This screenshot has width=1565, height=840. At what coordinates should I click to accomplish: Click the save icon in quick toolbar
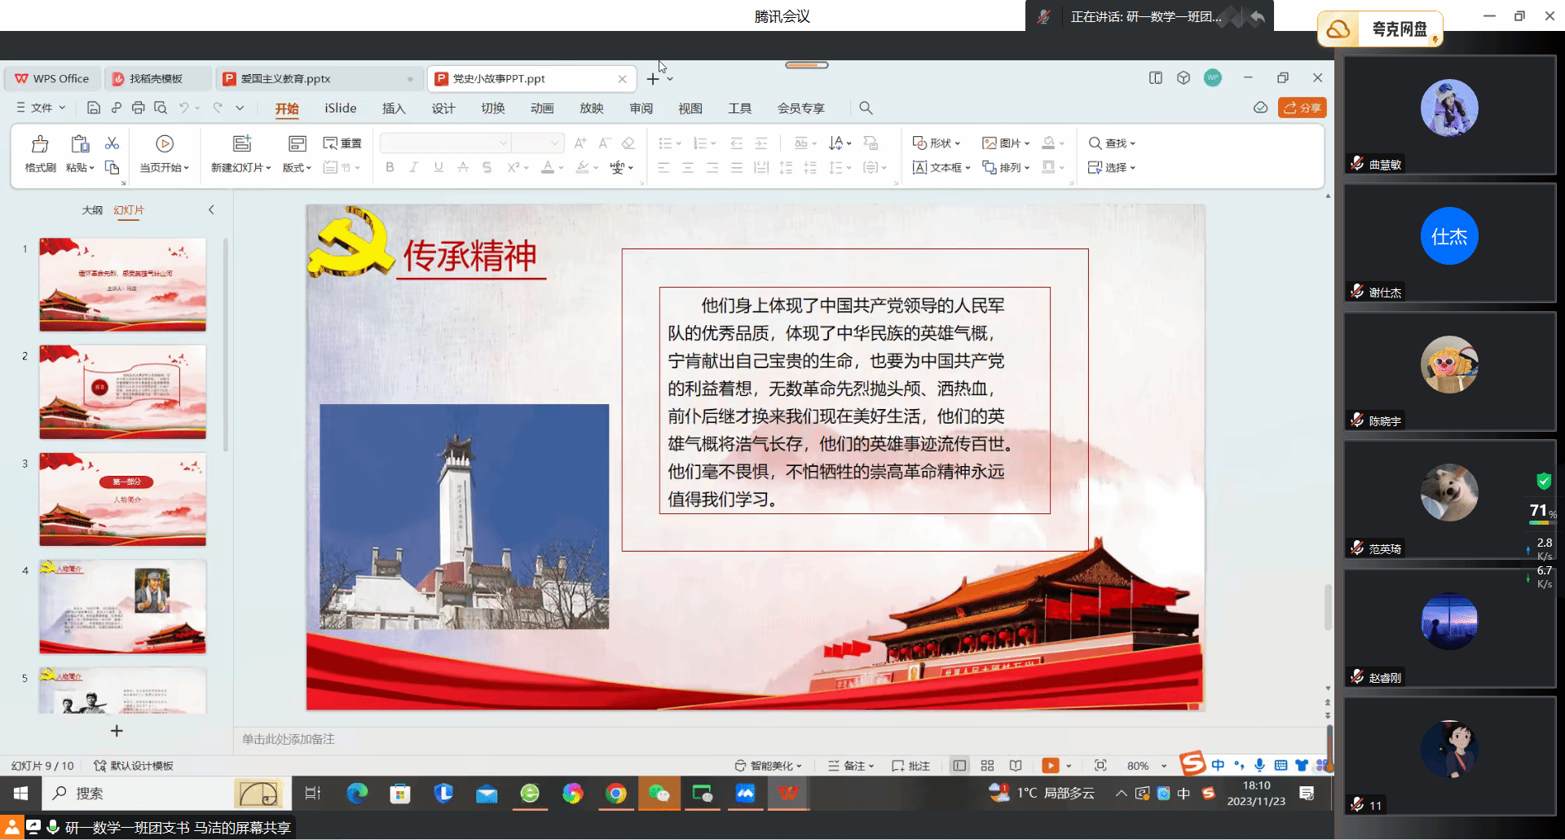[x=94, y=108]
